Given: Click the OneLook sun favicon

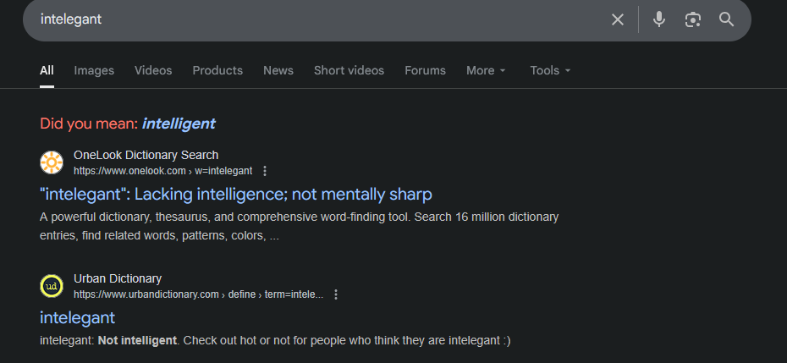Looking at the screenshot, I should 52,162.
